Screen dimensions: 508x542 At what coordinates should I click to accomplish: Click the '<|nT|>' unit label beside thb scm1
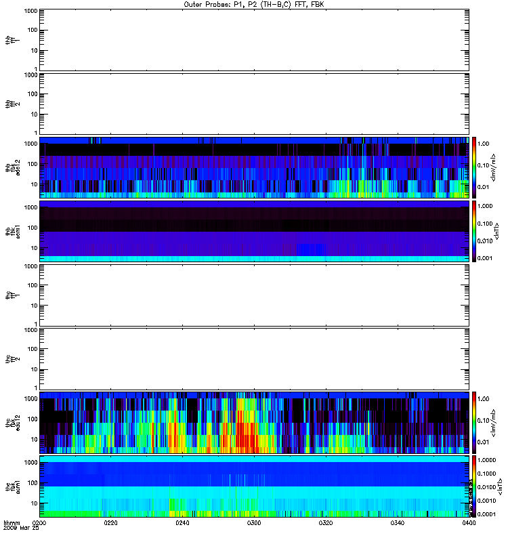click(497, 231)
